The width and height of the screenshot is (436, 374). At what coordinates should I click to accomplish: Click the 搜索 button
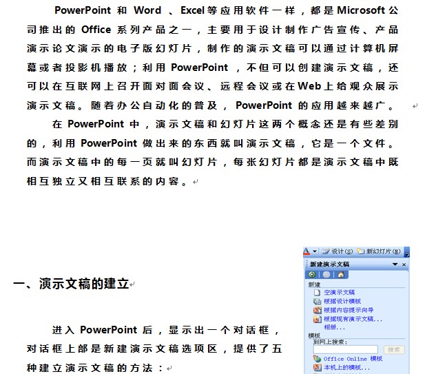tap(394, 350)
